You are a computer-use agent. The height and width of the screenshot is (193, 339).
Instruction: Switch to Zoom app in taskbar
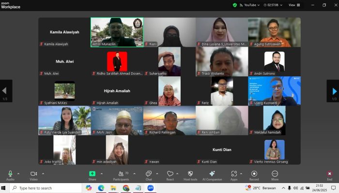click(x=151, y=188)
